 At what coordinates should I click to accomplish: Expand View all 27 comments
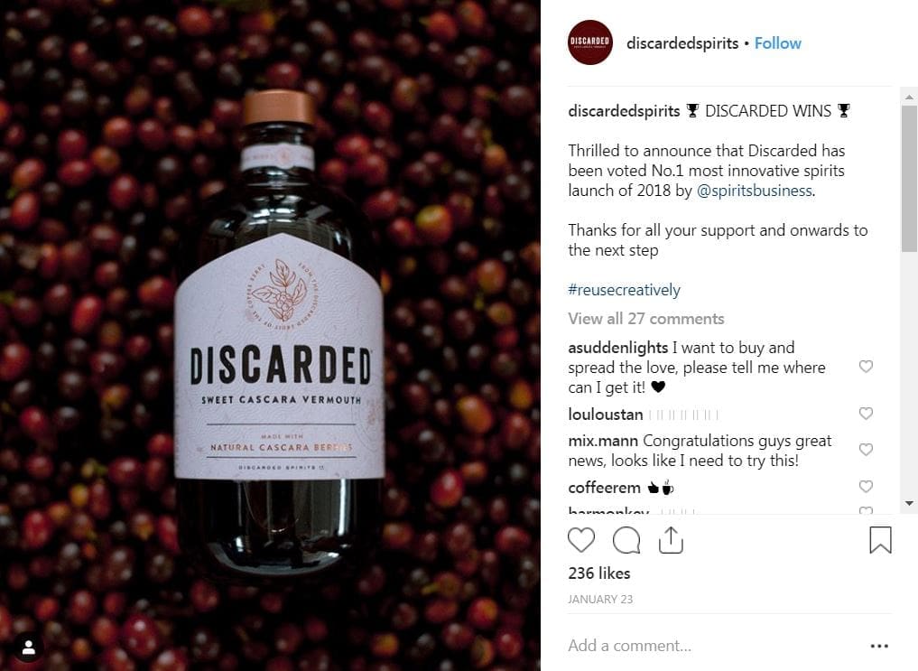coord(645,319)
